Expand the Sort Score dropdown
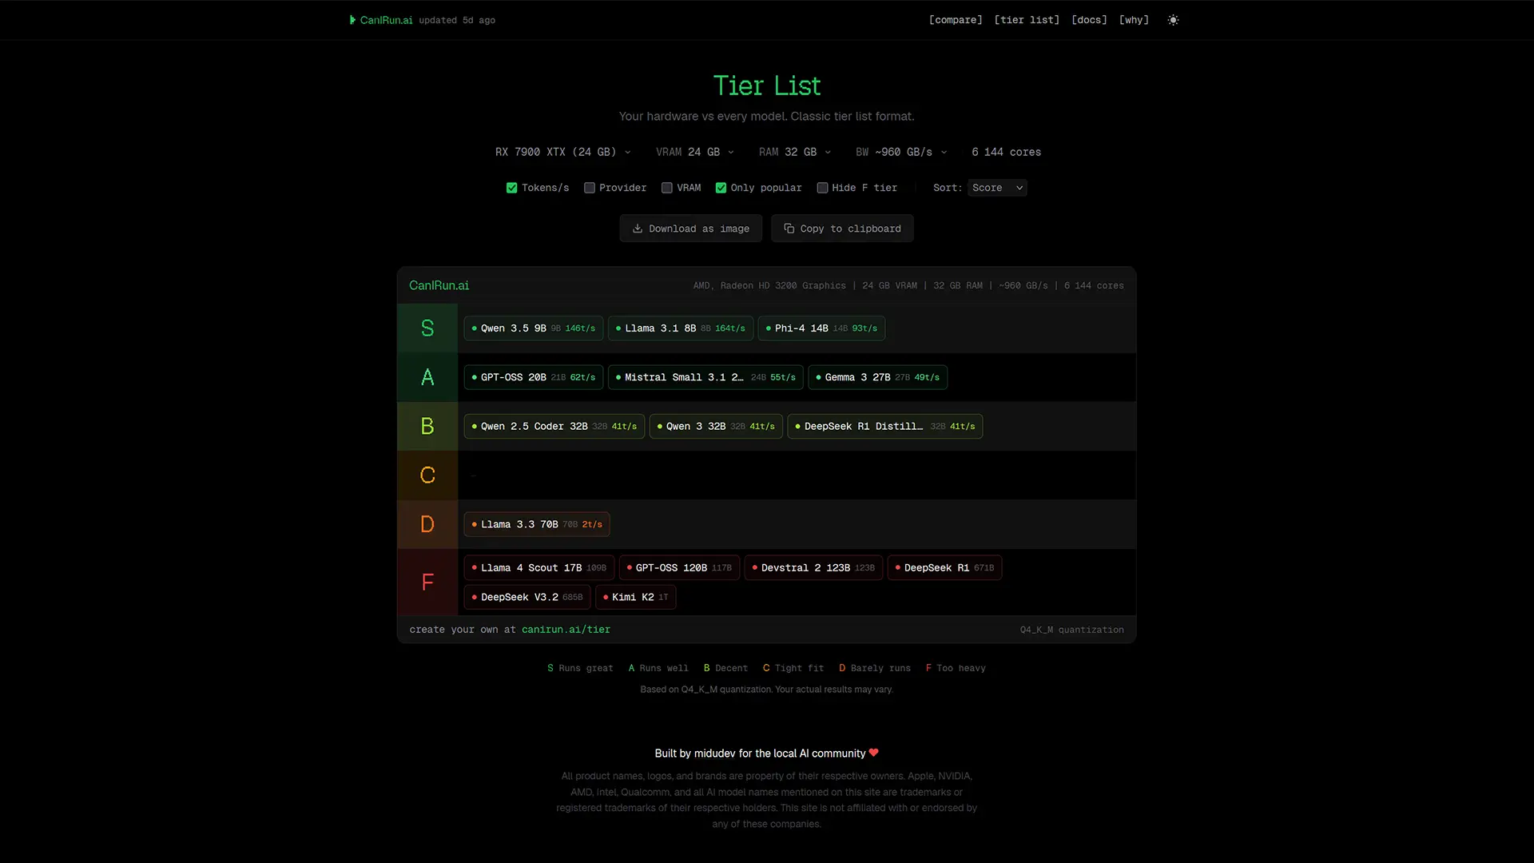This screenshot has height=863, width=1534. tap(996, 188)
